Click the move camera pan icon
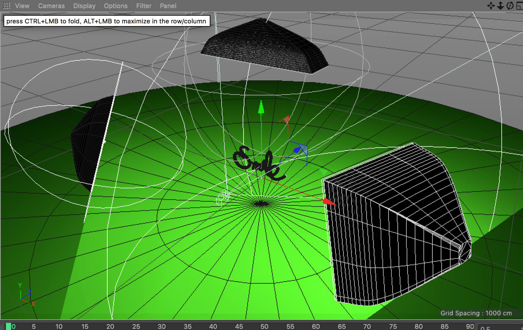Viewport: 523px width, 330px height. [x=491, y=6]
